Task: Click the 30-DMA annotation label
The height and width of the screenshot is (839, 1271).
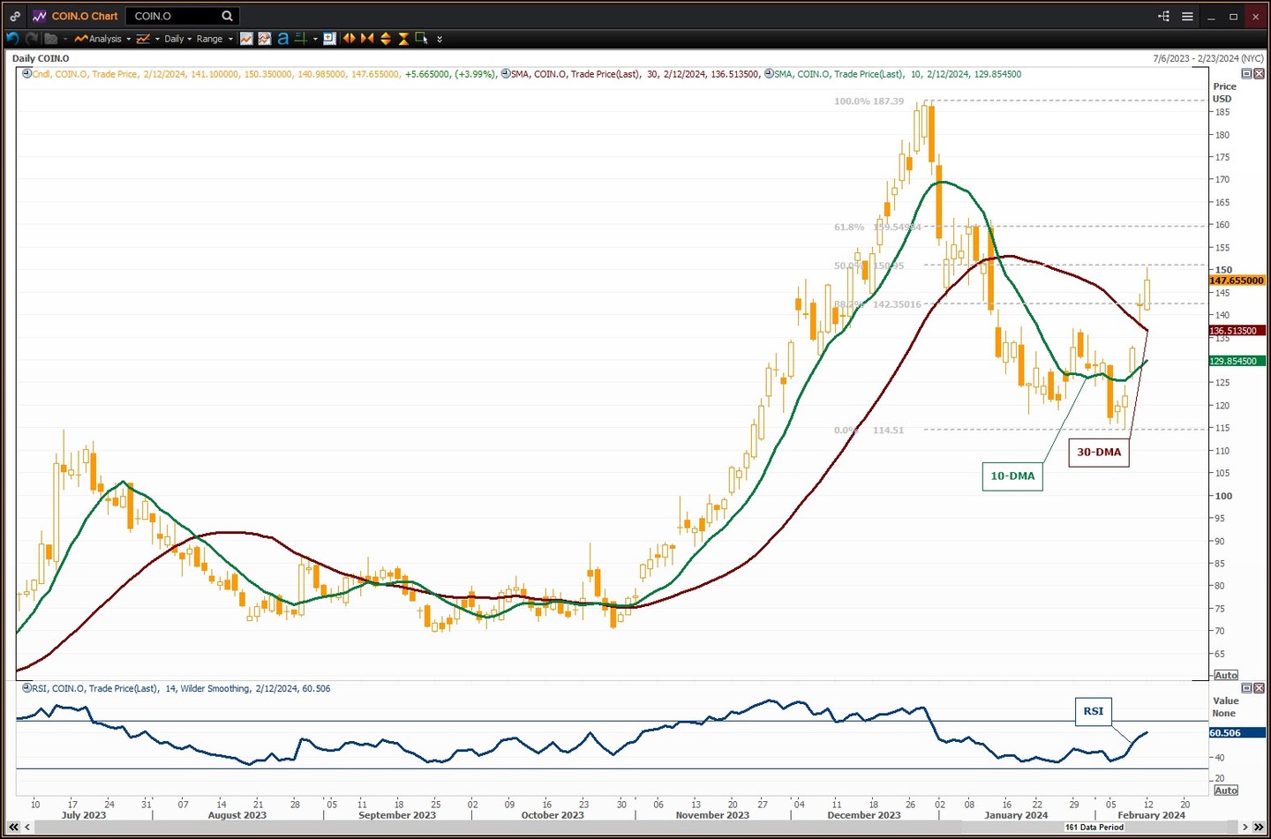Action: pos(1098,453)
